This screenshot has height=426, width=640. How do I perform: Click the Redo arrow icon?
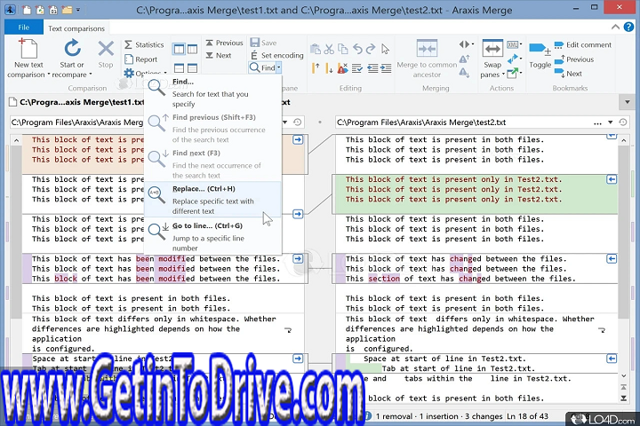(371, 49)
